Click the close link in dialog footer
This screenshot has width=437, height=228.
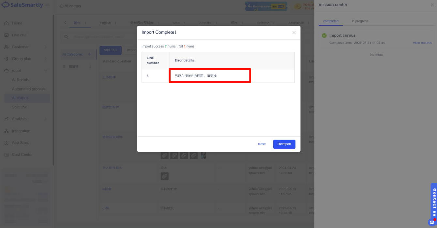[262, 144]
